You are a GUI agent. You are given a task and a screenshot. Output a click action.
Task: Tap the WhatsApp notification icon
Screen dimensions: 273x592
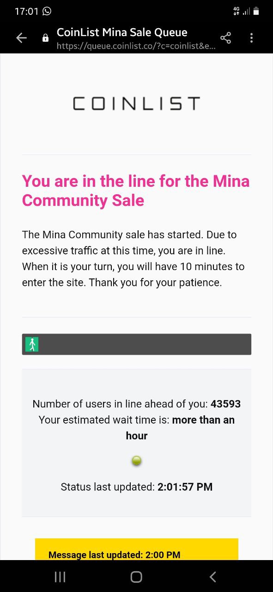[x=47, y=11]
